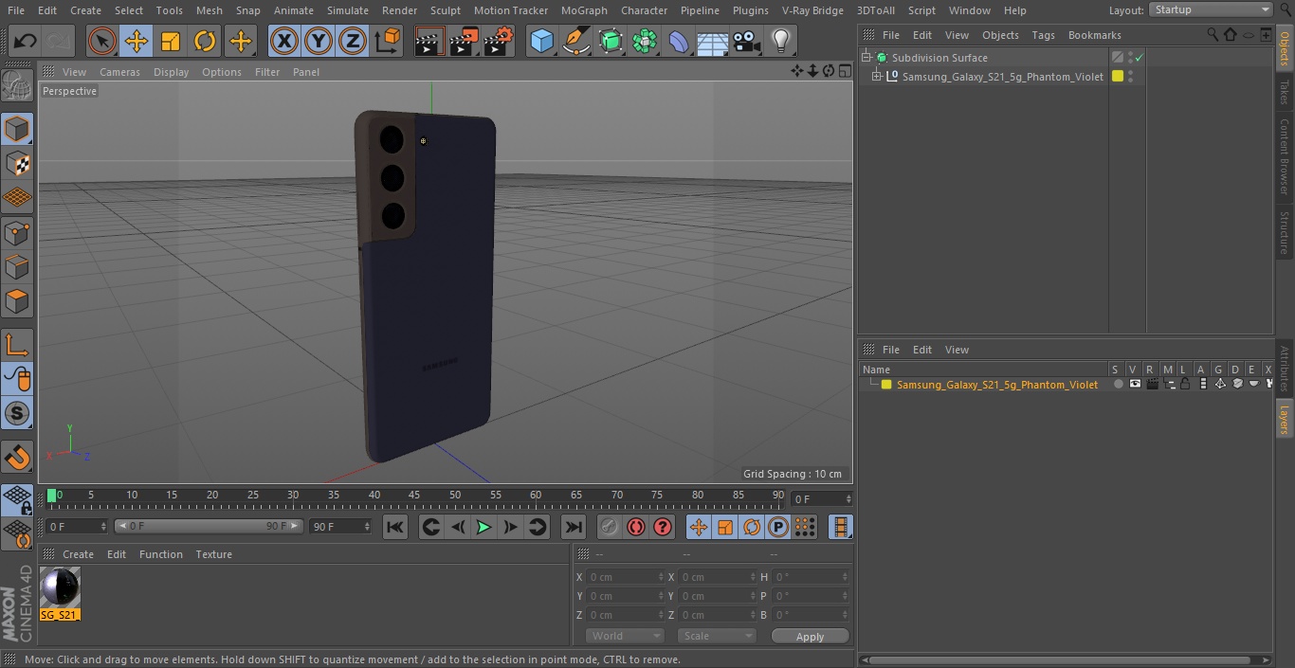
Task: Open the V-Ray Bridge menu
Action: click(x=812, y=10)
